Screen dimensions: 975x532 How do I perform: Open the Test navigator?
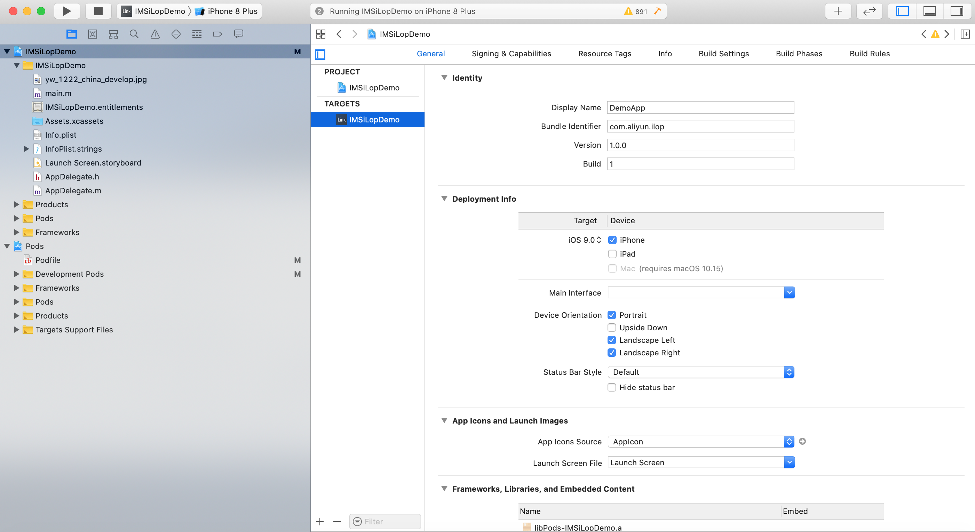176,34
